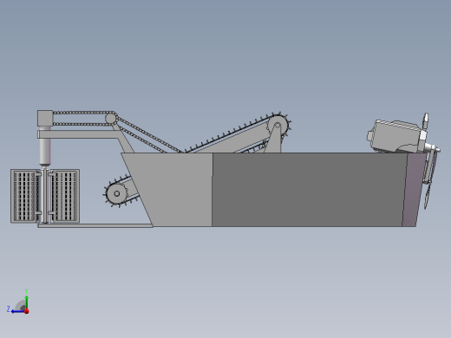Viewport: 451px width, 338px height.
Task: Click the red X axis dot on triad
Action: click(x=27, y=311)
